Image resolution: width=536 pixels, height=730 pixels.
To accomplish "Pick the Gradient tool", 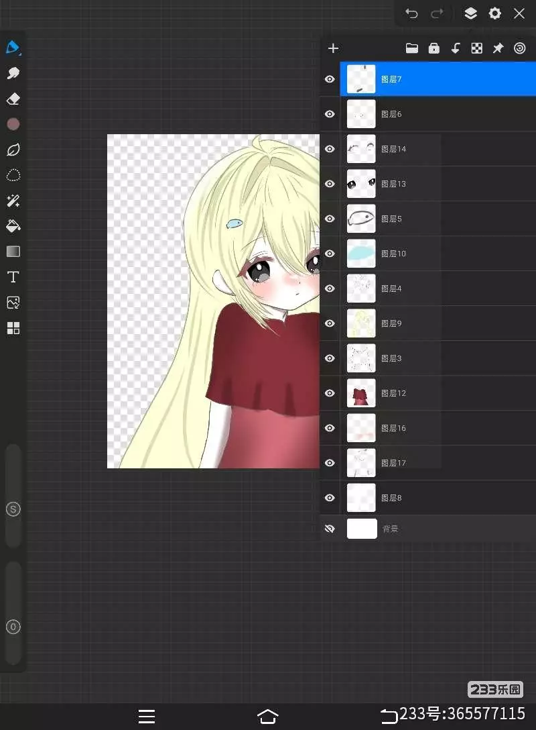I will pos(13,252).
